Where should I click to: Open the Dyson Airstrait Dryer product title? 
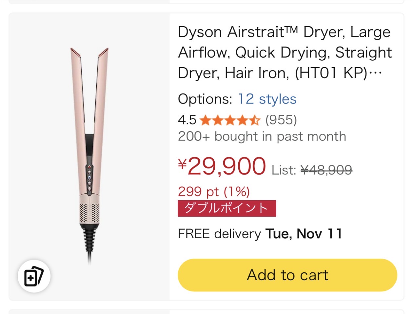285,52
